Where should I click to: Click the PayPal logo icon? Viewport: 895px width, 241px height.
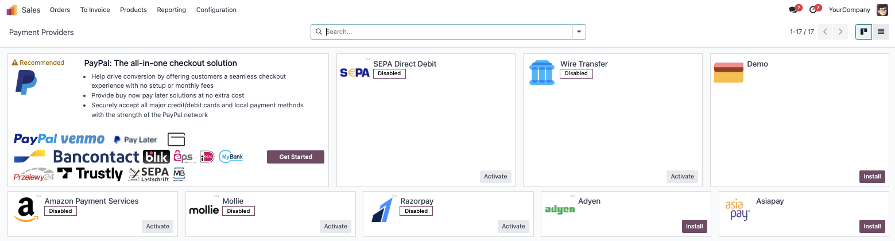(x=26, y=82)
